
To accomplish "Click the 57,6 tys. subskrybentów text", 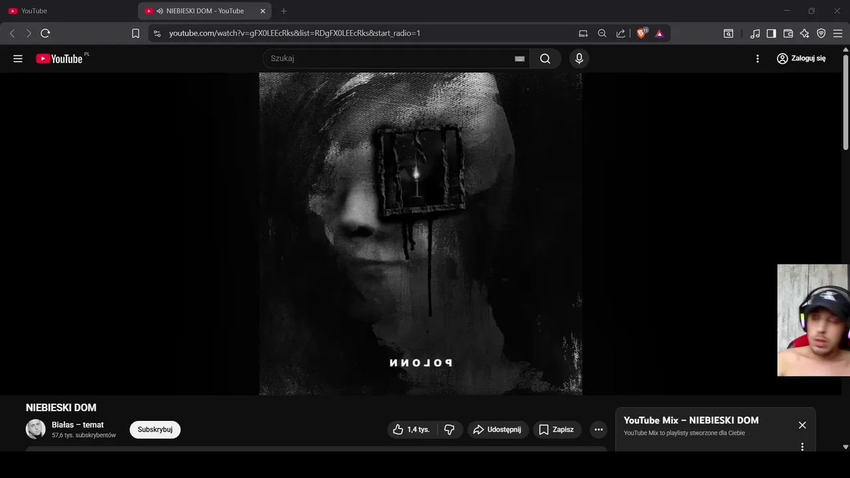I will (x=84, y=436).
